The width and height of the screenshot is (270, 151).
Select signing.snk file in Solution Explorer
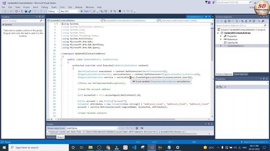click(232, 42)
